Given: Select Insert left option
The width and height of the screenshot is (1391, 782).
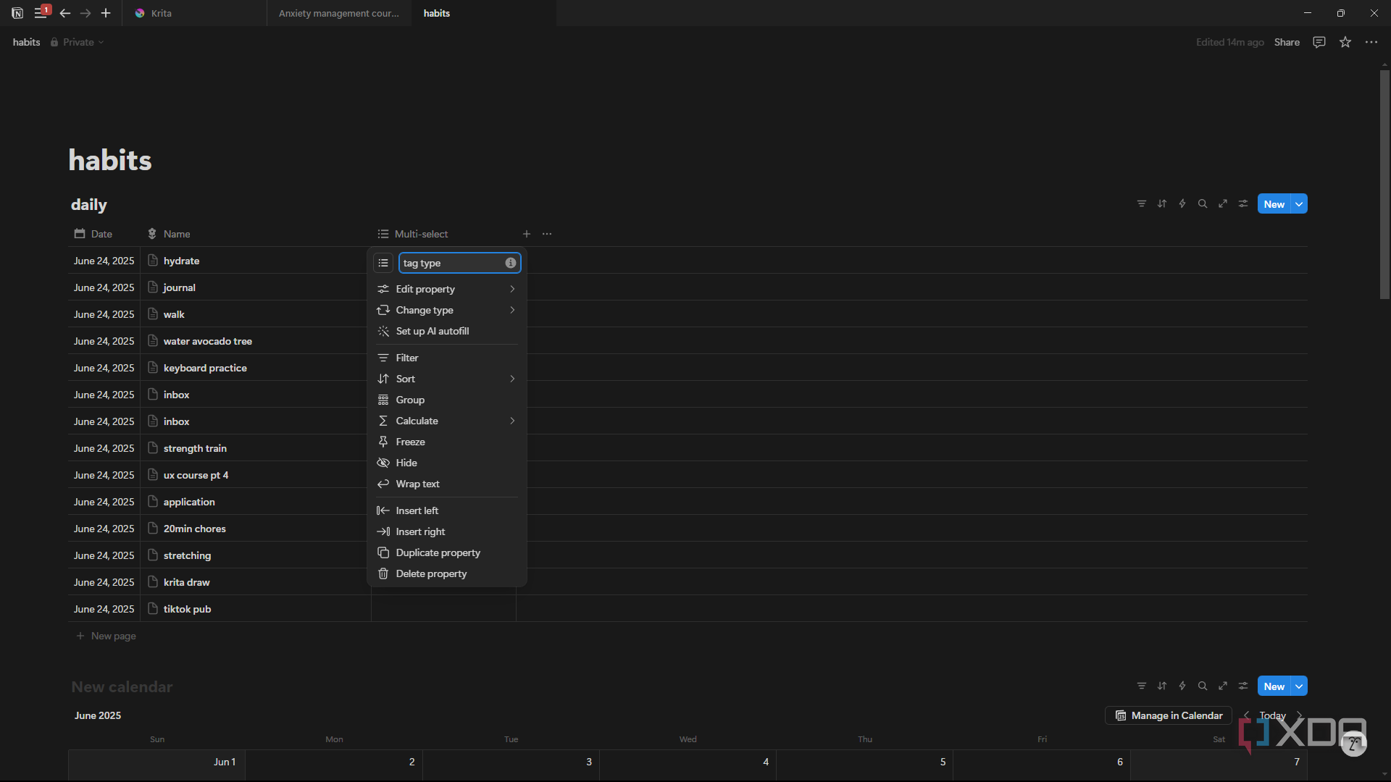Looking at the screenshot, I should pyautogui.click(x=447, y=510).
